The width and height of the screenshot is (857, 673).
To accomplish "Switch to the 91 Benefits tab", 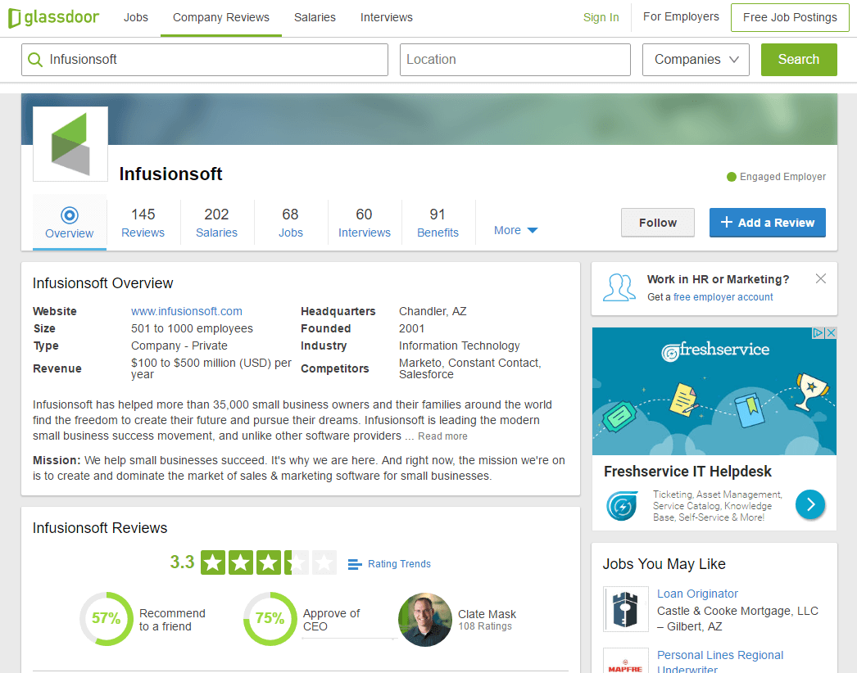I will pyautogui.click(x=438, y=223).
